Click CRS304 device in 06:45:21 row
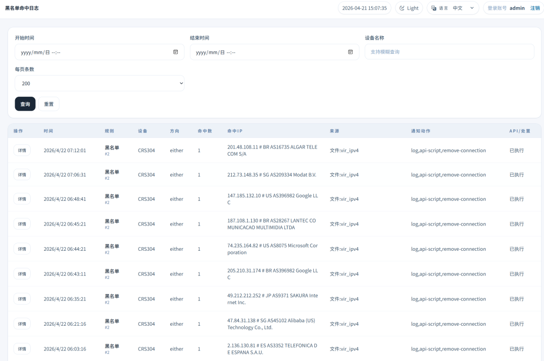 pyautogui.click(x=147, y=224)
